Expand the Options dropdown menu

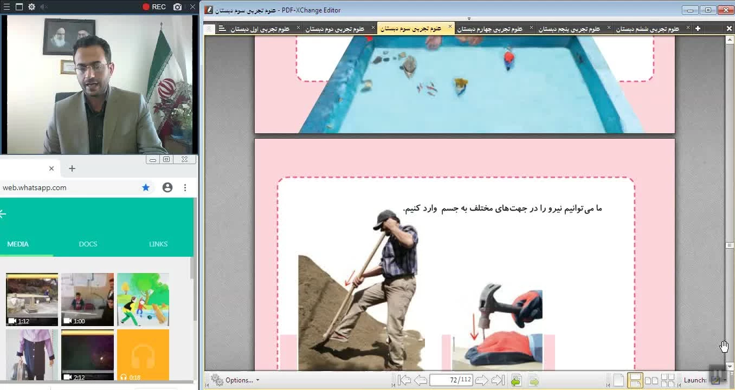click(x=235, y=380)
